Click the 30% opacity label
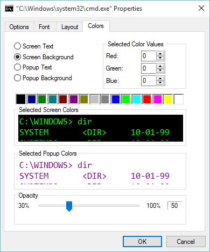This screenshot has width=210, height=252. click(24, 206)
